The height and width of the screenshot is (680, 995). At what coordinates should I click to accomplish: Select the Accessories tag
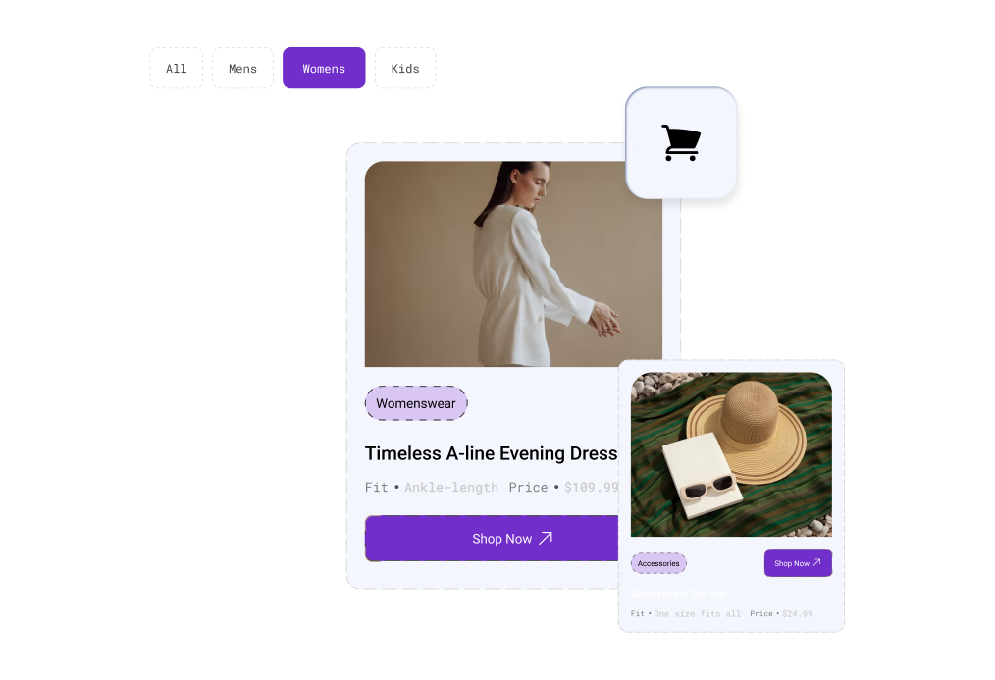pyautogui.click(x=658, y=563)
